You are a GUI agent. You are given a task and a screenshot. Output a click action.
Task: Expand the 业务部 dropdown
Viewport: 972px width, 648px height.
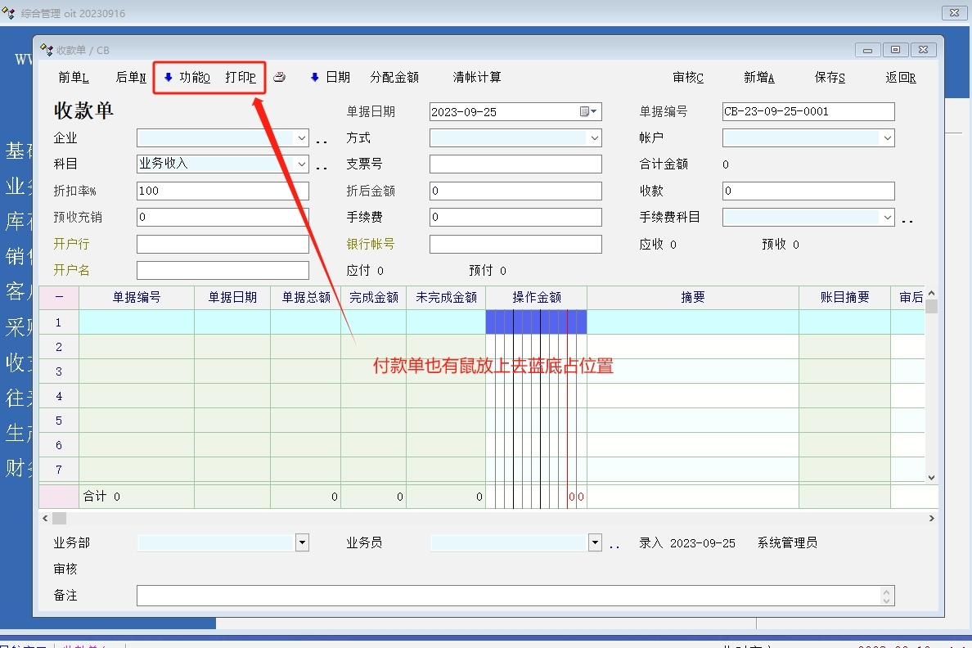302,542
